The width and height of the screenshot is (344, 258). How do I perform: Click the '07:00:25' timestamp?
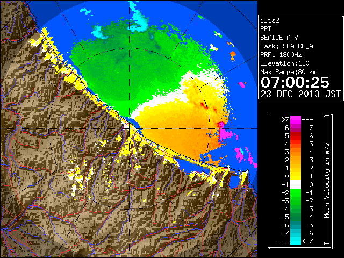[295, 82]
